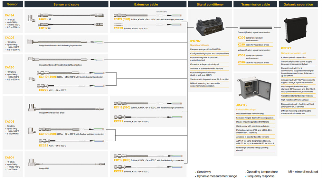Select the Extension cable column header
The height and width of the screenshot is (179, 322).
(x=146, y=5)
